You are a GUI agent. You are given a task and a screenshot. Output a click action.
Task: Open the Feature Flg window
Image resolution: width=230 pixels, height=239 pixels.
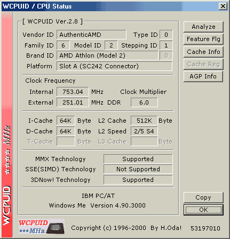(203, 39)
